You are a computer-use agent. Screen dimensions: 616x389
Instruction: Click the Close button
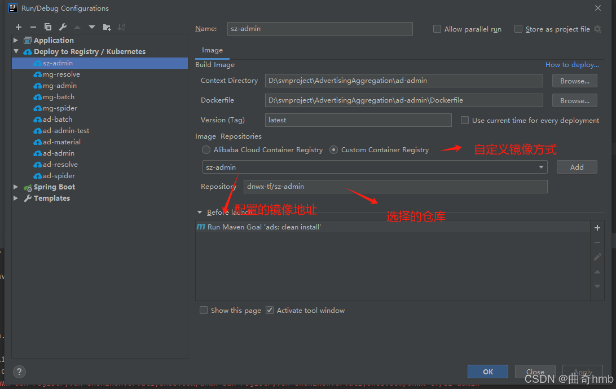point(535,372)
